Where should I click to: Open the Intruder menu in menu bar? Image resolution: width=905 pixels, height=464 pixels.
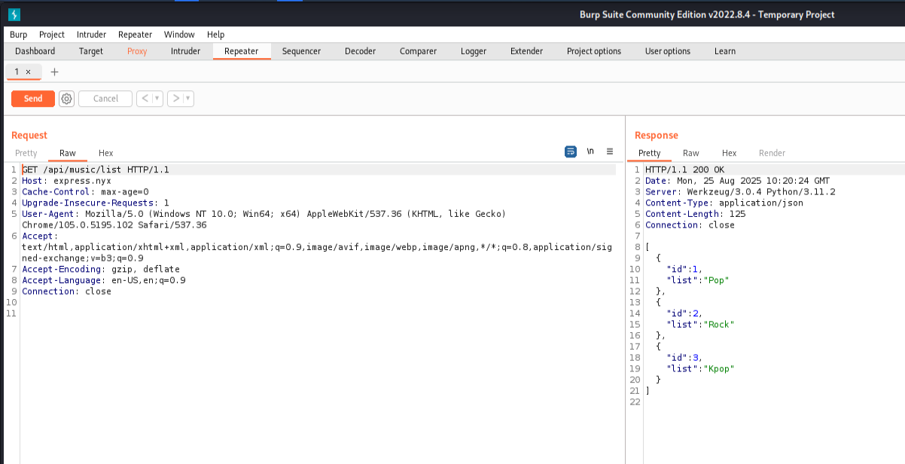[x=91, y=35]
